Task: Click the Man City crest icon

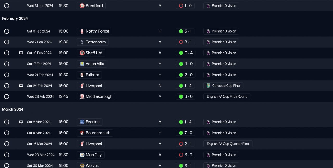Action: tap(82, 155)
